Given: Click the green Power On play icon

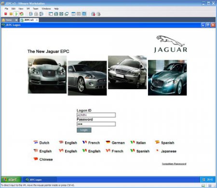Looking at the screenshot, I should tap(16, 14).
